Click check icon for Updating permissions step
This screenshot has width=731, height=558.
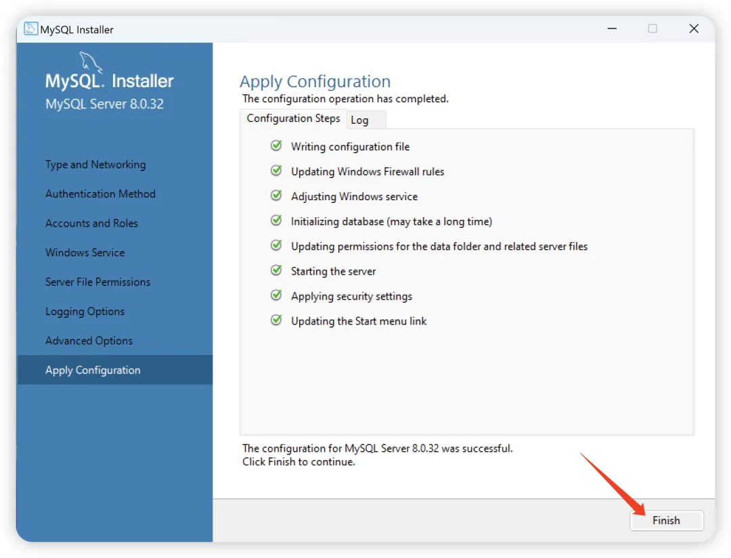[x=276, y=246]
